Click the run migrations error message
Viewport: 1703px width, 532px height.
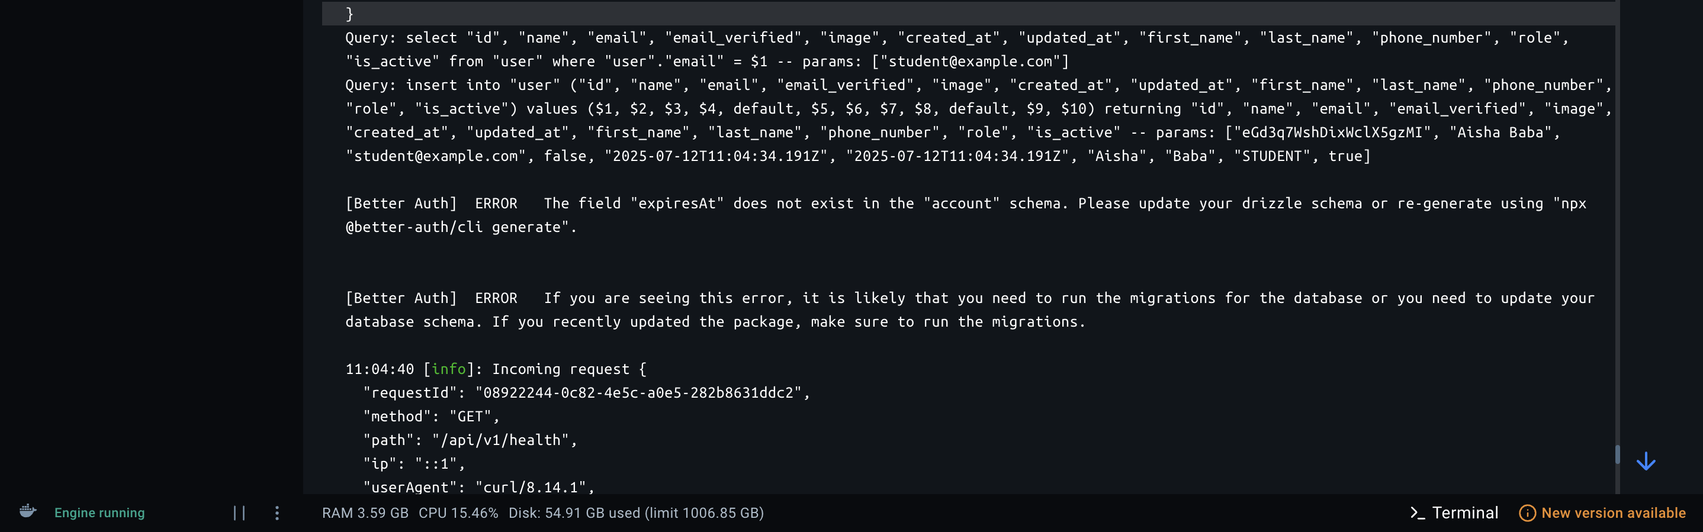click(x=969, y=310)
